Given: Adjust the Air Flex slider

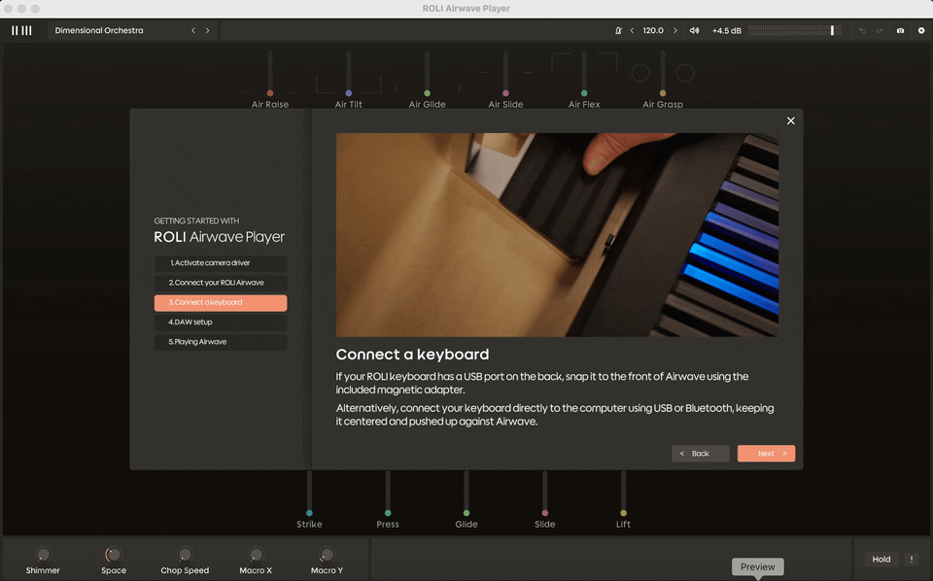Looking at the screenshot, I should [584, 73].
